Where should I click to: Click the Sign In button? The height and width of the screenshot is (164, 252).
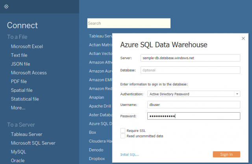(x=226, y=154)
